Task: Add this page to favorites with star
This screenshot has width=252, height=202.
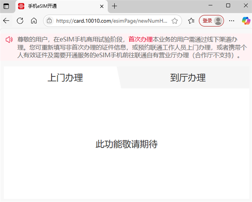Action: [174, 21]
